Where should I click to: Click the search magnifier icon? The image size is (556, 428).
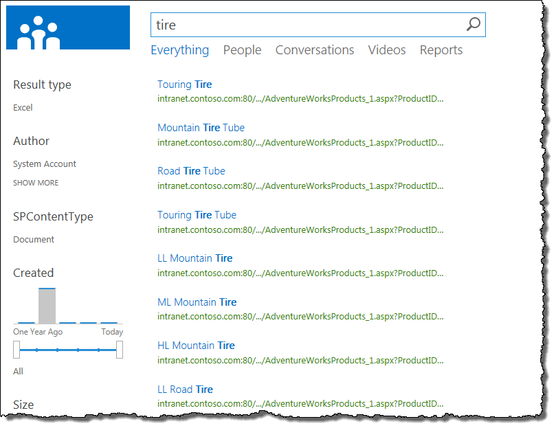coord(473,24)
